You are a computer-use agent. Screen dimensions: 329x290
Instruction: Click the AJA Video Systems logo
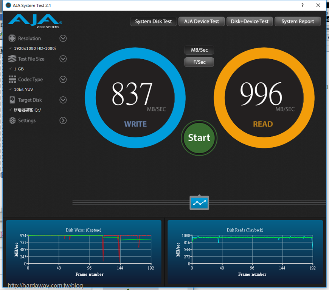coord(35,21)
